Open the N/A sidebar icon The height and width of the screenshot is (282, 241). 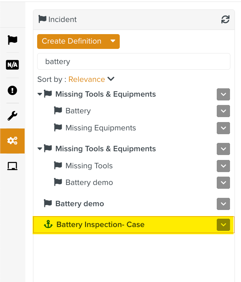[13, 65]
